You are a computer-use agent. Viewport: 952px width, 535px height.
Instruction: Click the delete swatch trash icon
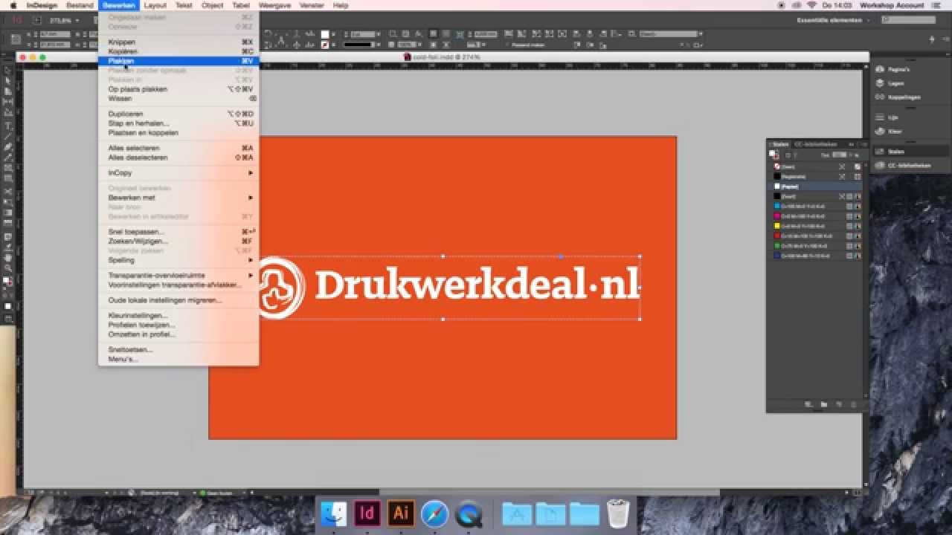tap(853, 404)
